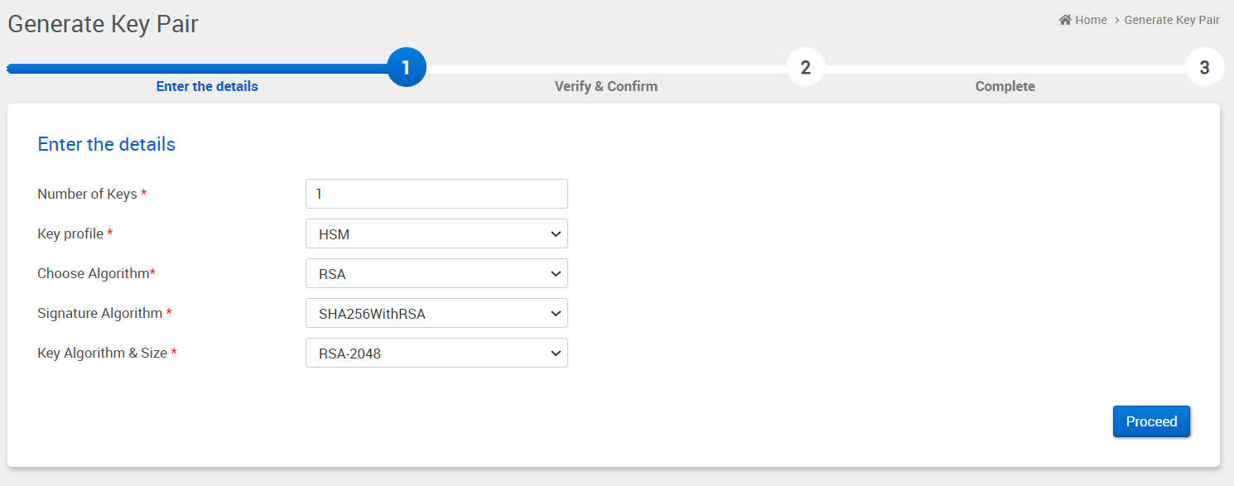Screen dimensions: 1234x486
Task: Click the 'Generate Key Pair' page title
Action: click(x=104, y=24)
